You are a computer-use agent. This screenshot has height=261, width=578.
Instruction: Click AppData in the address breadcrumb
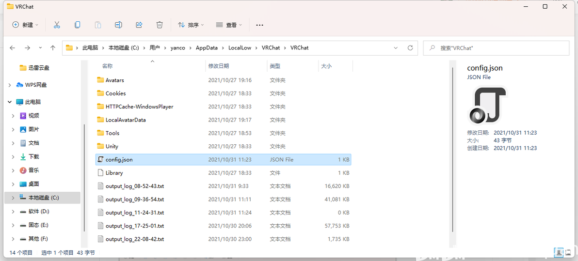[x=207, y=48]
